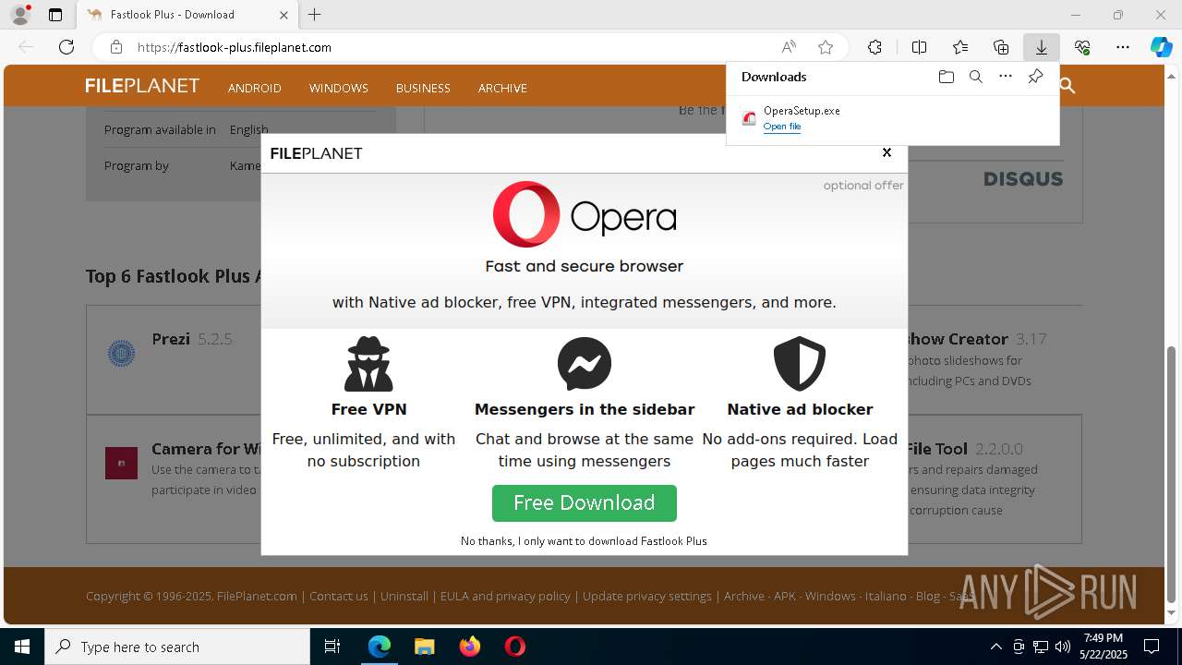Click the FilePlanet site search magnifier
Viewport: 1182px width, 665px height.
click(x=1067, y=86)
